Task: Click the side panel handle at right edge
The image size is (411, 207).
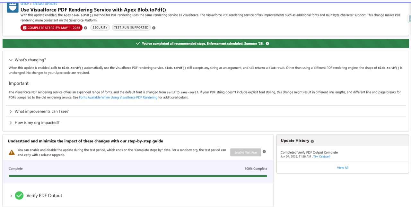Action: coord(410,18)
